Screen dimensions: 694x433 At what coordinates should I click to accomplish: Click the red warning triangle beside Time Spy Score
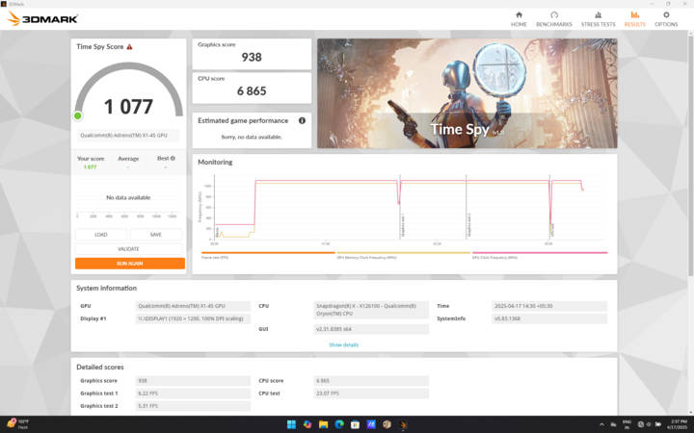click(129, 46)
